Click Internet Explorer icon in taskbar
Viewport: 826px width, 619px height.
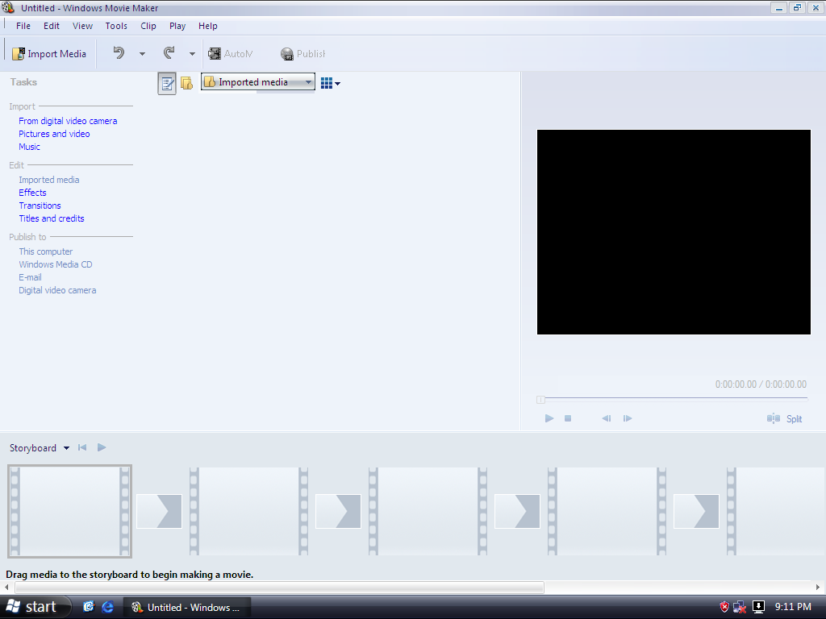point(107,607)
